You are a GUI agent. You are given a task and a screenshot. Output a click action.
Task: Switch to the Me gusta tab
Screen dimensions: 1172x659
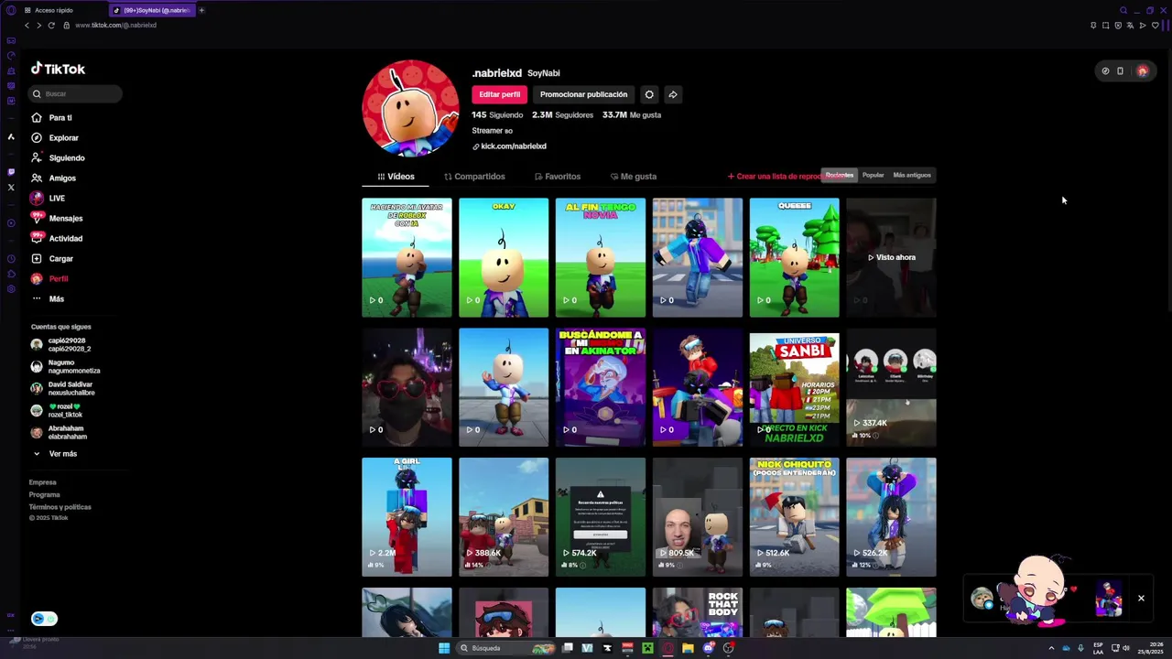point(633,177)
